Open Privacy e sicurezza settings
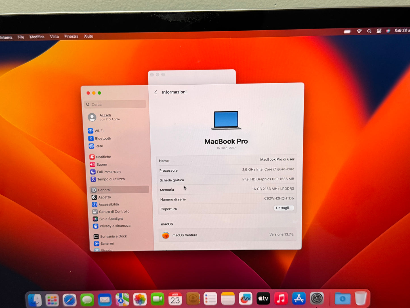 (112, 226)
